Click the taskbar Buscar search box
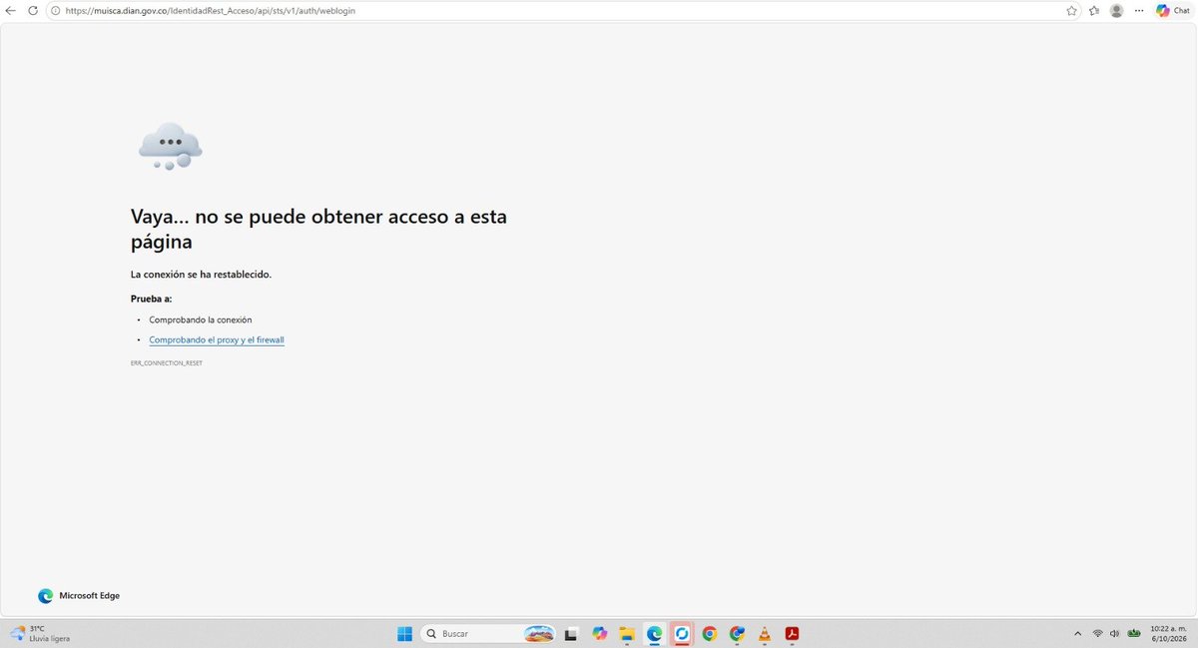Viewport: 1198px width, 648px height. (x=488, y=634)
